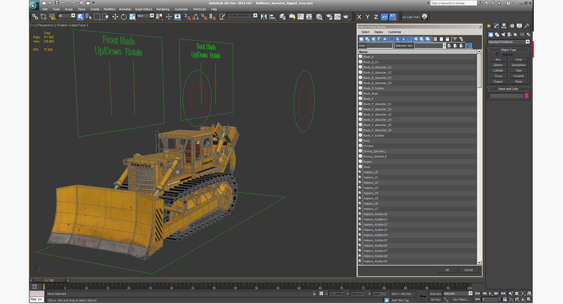This screenshot has width=563, height=304.
Task: Toggle Display Lights filter in Select From Scene
Action: click(x=374, y=39)
